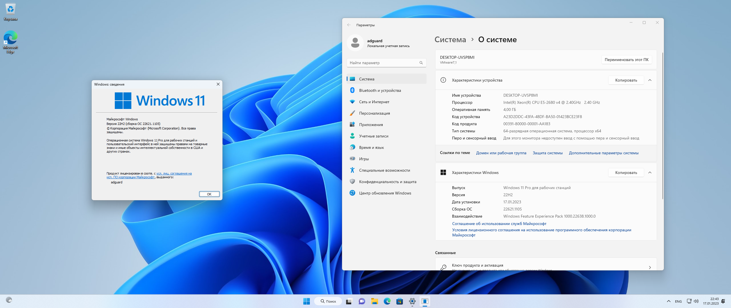The image size is (731, 308).
Task: Open Microsoft Store from taskbar
Action: (x=399, y=301)
